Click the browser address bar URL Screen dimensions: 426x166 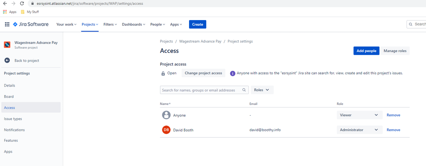click(90, 4)
